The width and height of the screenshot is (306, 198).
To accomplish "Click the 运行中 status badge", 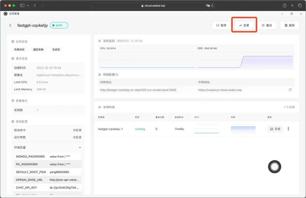I will 59,25.
